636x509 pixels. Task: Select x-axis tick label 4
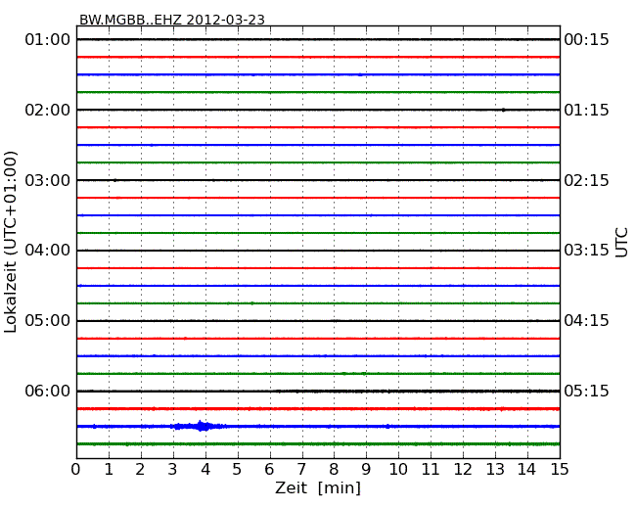click(x=205, y=469)
